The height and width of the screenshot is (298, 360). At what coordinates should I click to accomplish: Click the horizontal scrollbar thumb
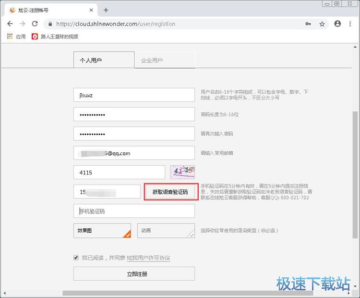(x=188, y=293)
